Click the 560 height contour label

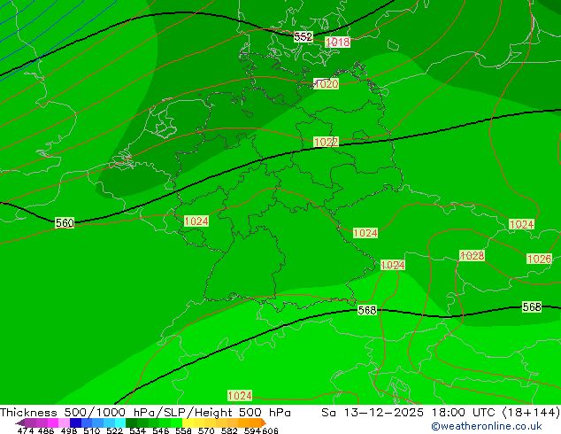(x=65, y=222)
